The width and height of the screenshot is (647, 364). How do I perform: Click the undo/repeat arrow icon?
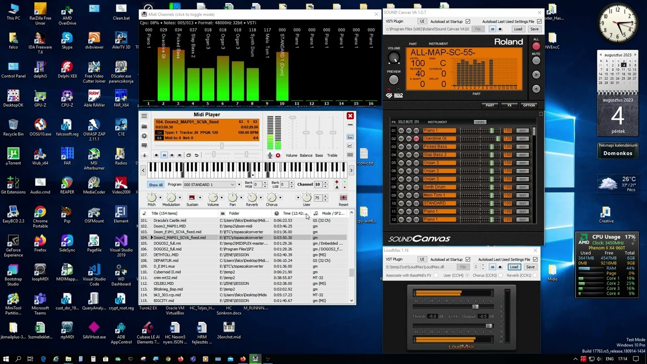(x=197, y=155)
